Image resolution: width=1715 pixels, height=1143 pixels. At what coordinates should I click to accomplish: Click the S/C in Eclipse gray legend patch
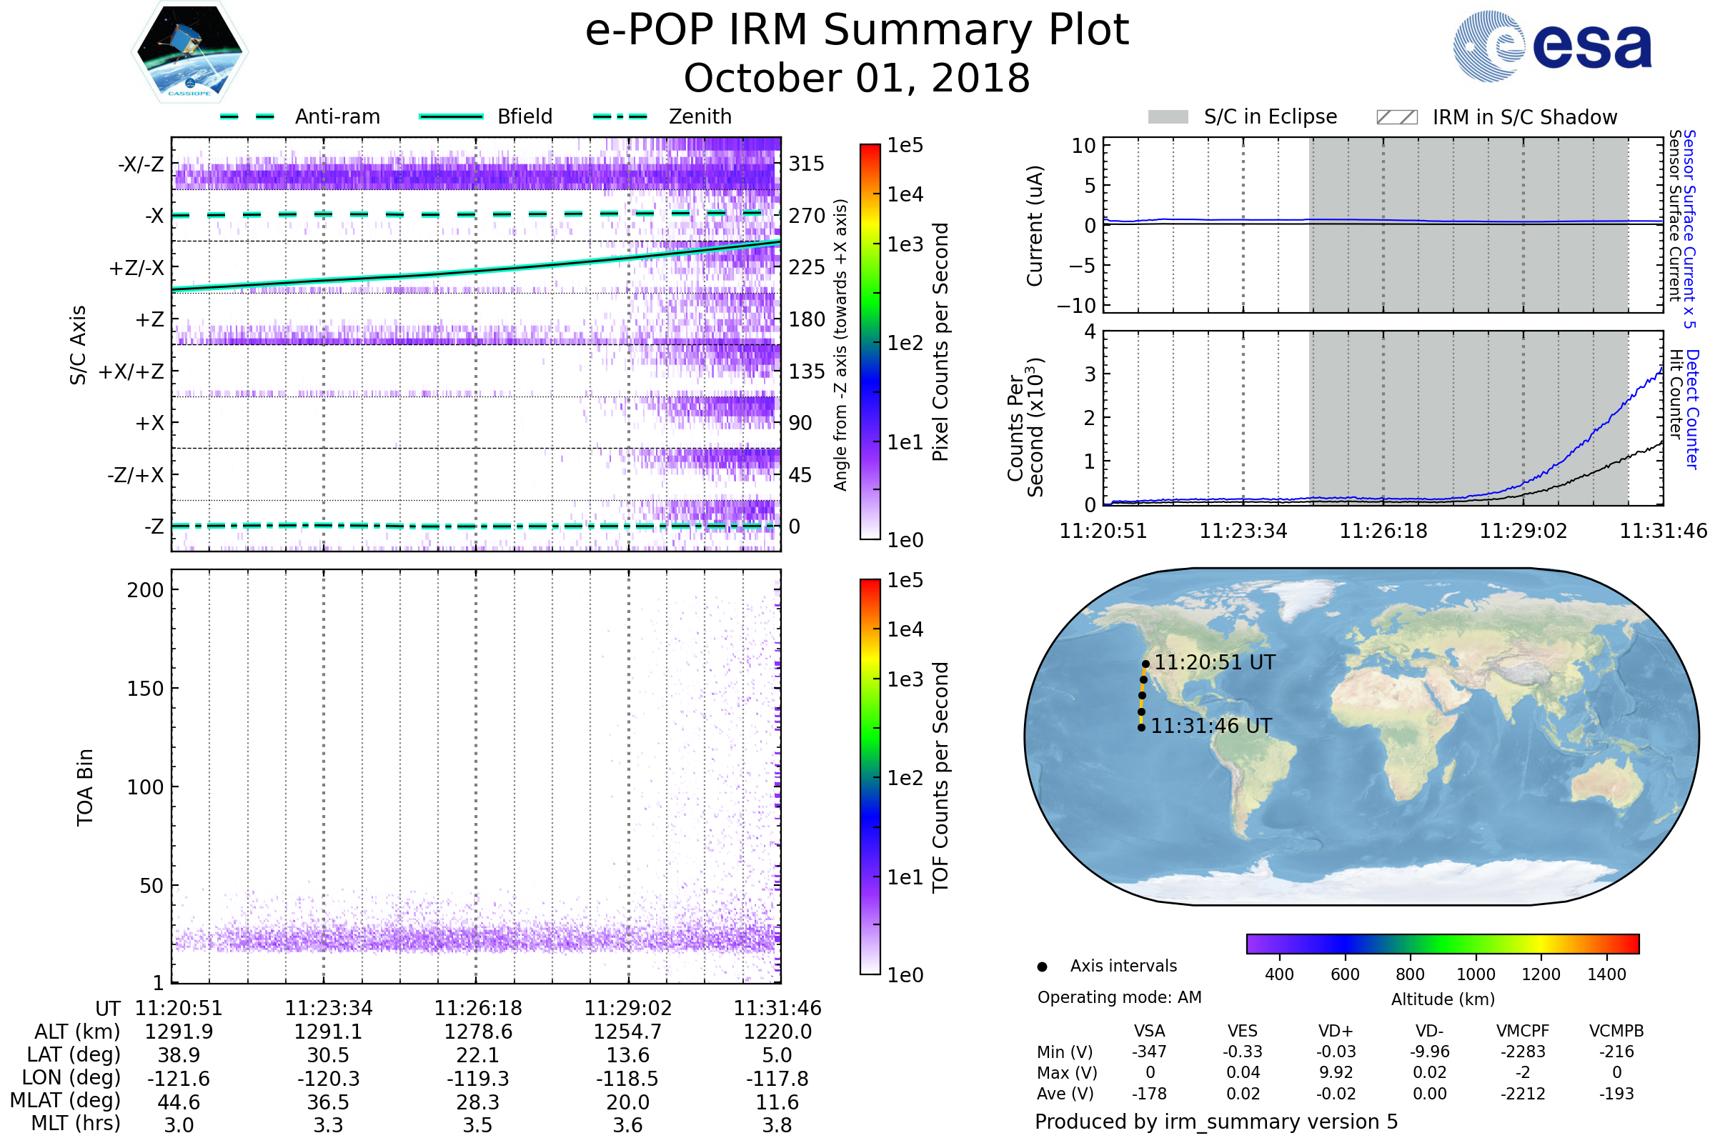click(x=1168, y=117)
